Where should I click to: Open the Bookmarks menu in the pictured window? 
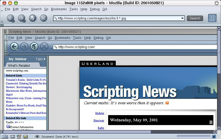coord(62,38)
